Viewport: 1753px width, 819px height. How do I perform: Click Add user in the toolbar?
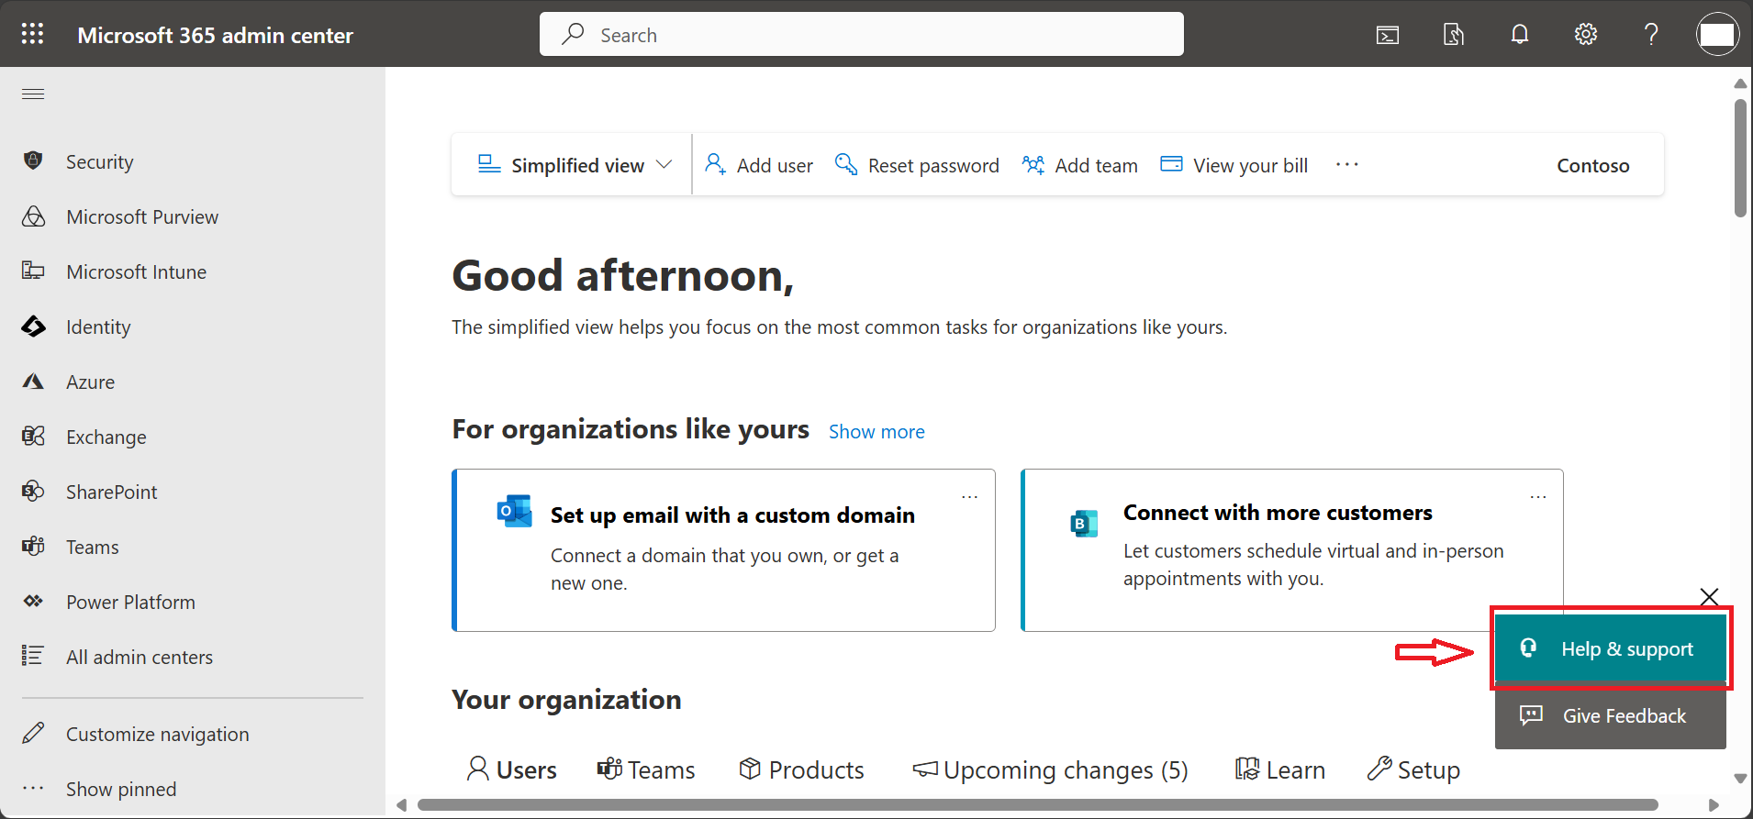(x=758, y=165)
